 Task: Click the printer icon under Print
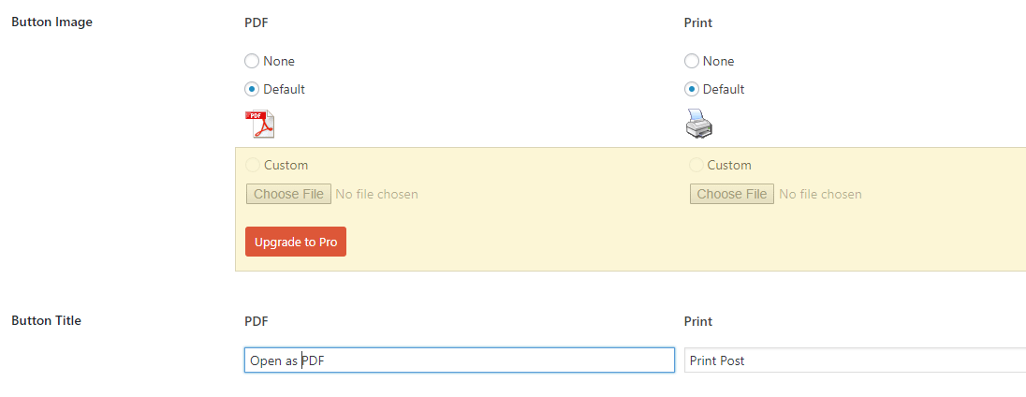pyautogui.click(x=699, y=125)
